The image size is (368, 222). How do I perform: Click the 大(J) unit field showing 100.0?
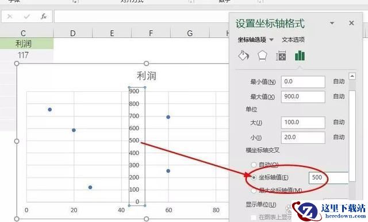(303, 123)
